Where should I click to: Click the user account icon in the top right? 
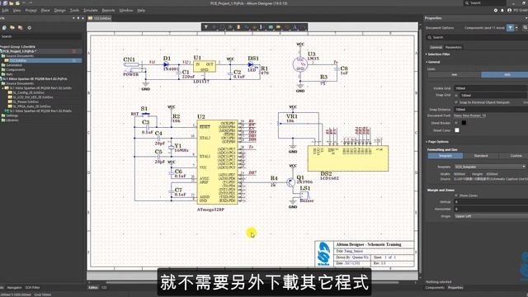(509, 11)
